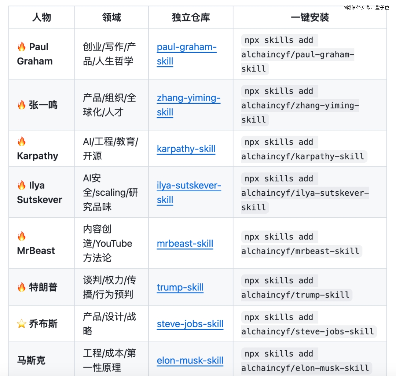Open the ilya-sutskever-skill repository link

click(189, 186)
